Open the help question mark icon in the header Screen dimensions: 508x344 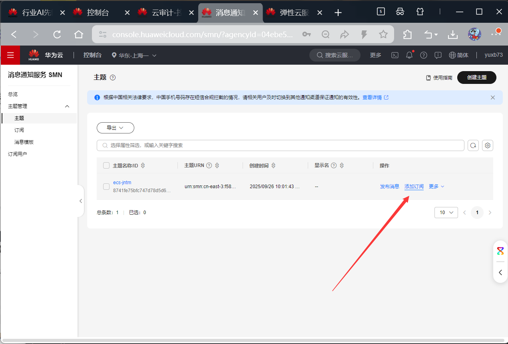tap(424, 55)
